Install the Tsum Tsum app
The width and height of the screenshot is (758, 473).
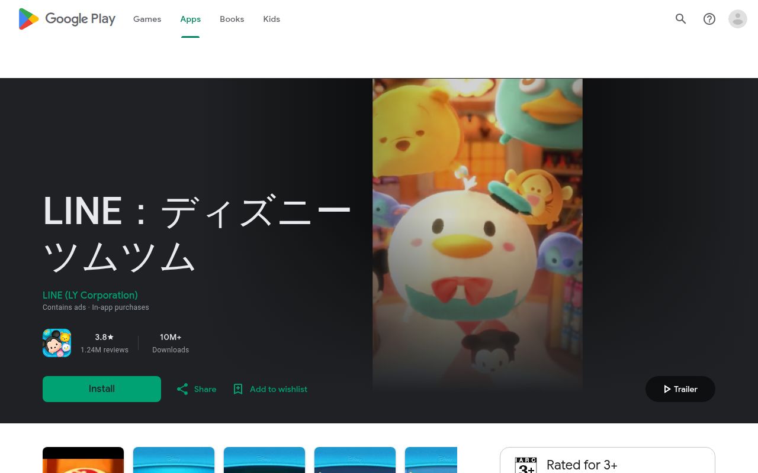coord(102,389)
